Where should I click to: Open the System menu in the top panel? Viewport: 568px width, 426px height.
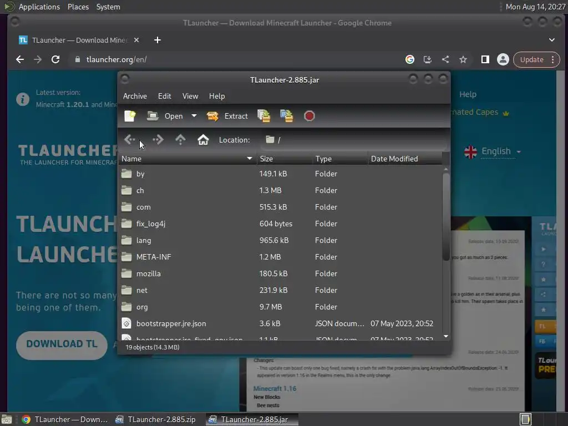point(108,7)
